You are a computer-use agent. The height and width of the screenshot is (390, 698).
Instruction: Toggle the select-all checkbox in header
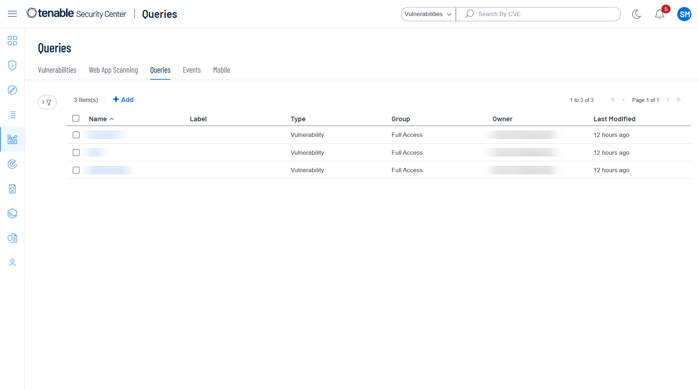pos(76,118)
